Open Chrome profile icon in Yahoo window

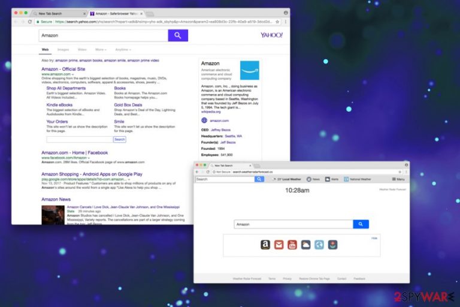(x=286, y=13)
